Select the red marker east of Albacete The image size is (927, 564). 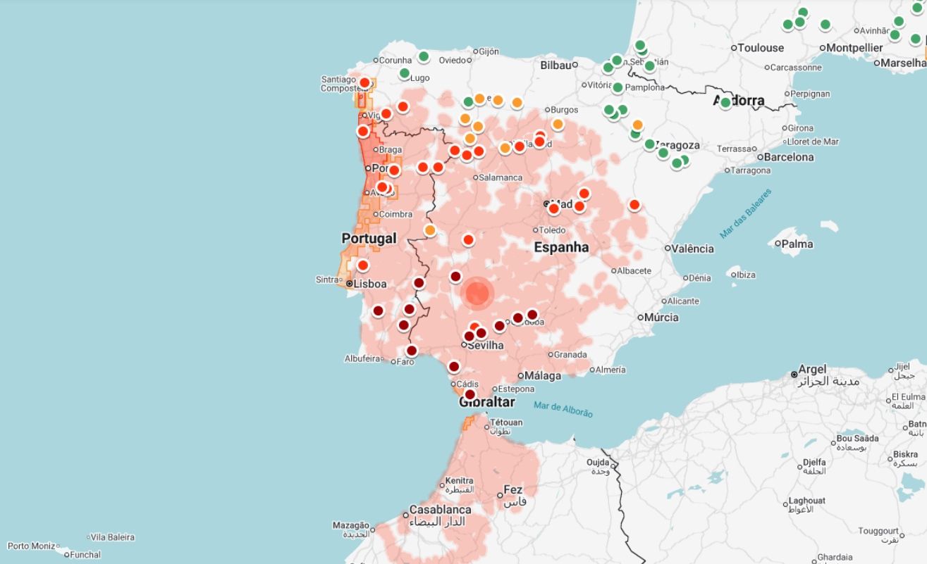click(634, 205)
